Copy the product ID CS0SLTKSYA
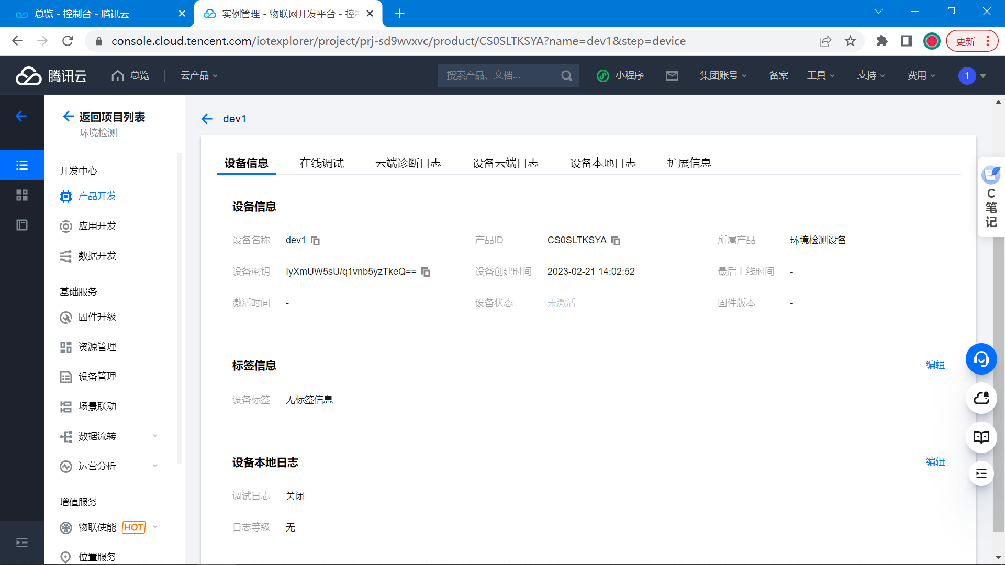The image size is (1005, 565). click(616, 241)
